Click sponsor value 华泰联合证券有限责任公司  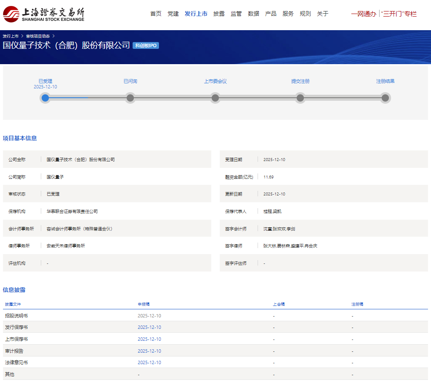(x=72, y=211)
